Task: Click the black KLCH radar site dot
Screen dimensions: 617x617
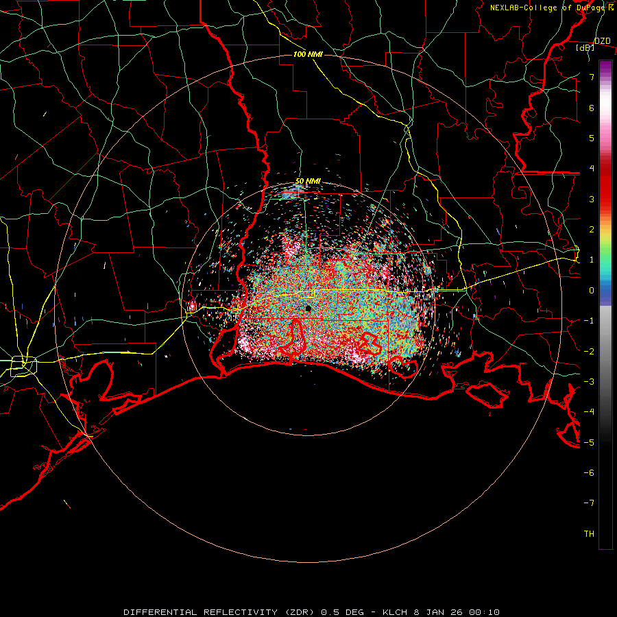Action: coord(308,308)
